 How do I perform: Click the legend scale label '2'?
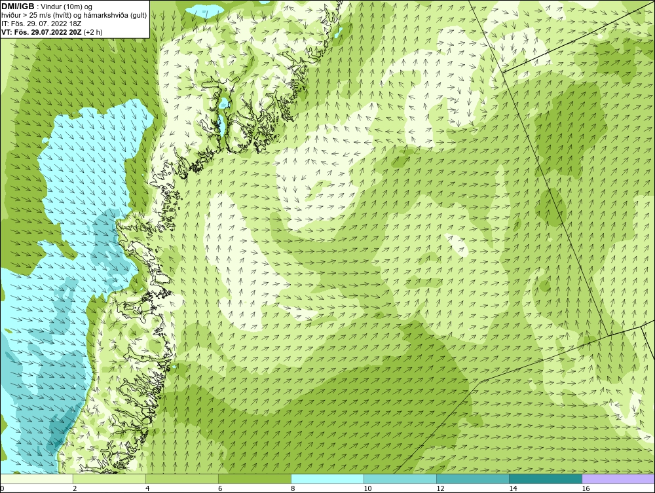75,488
